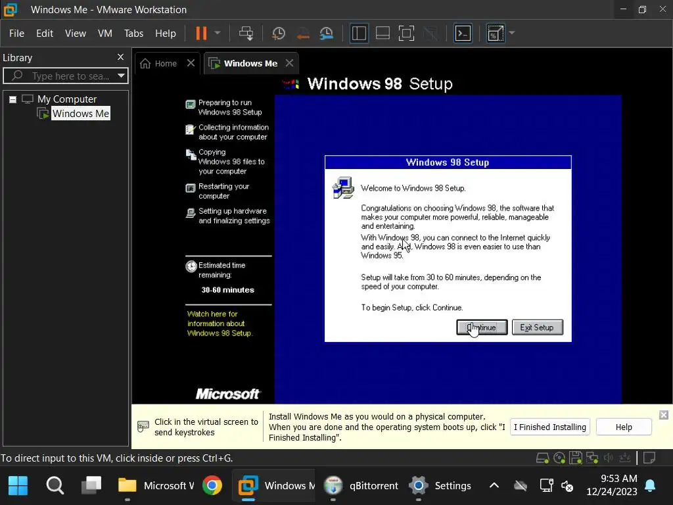Dismiss the yellow install hint bar
The width and height of the screenshot is (673, 505).
(664, 415)
